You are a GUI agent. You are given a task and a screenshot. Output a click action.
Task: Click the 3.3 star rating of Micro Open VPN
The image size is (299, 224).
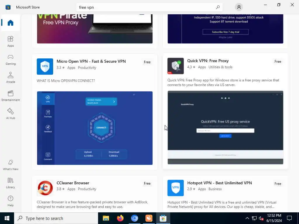(61, 68)
